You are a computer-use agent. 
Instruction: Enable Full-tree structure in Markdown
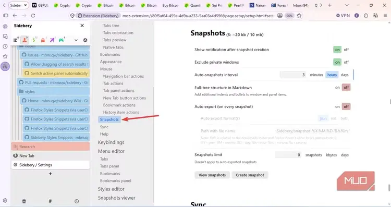coord(337,88)
